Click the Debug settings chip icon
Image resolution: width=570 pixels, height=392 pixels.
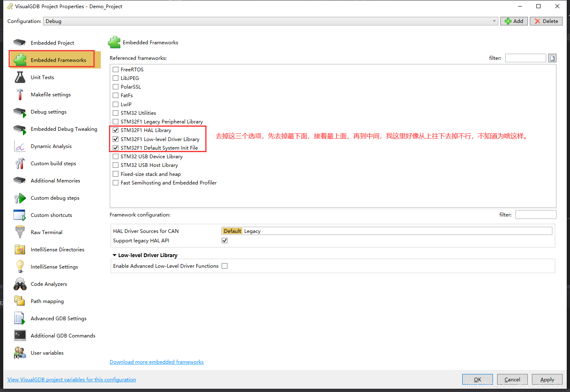pyautogui.click(x=20, y=112)
